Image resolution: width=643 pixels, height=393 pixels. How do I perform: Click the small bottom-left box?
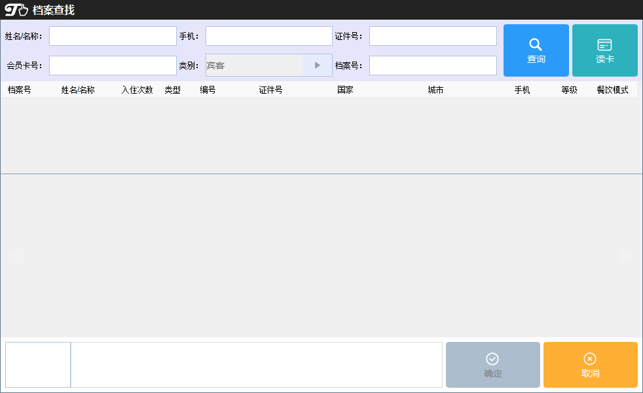[38, 365]
